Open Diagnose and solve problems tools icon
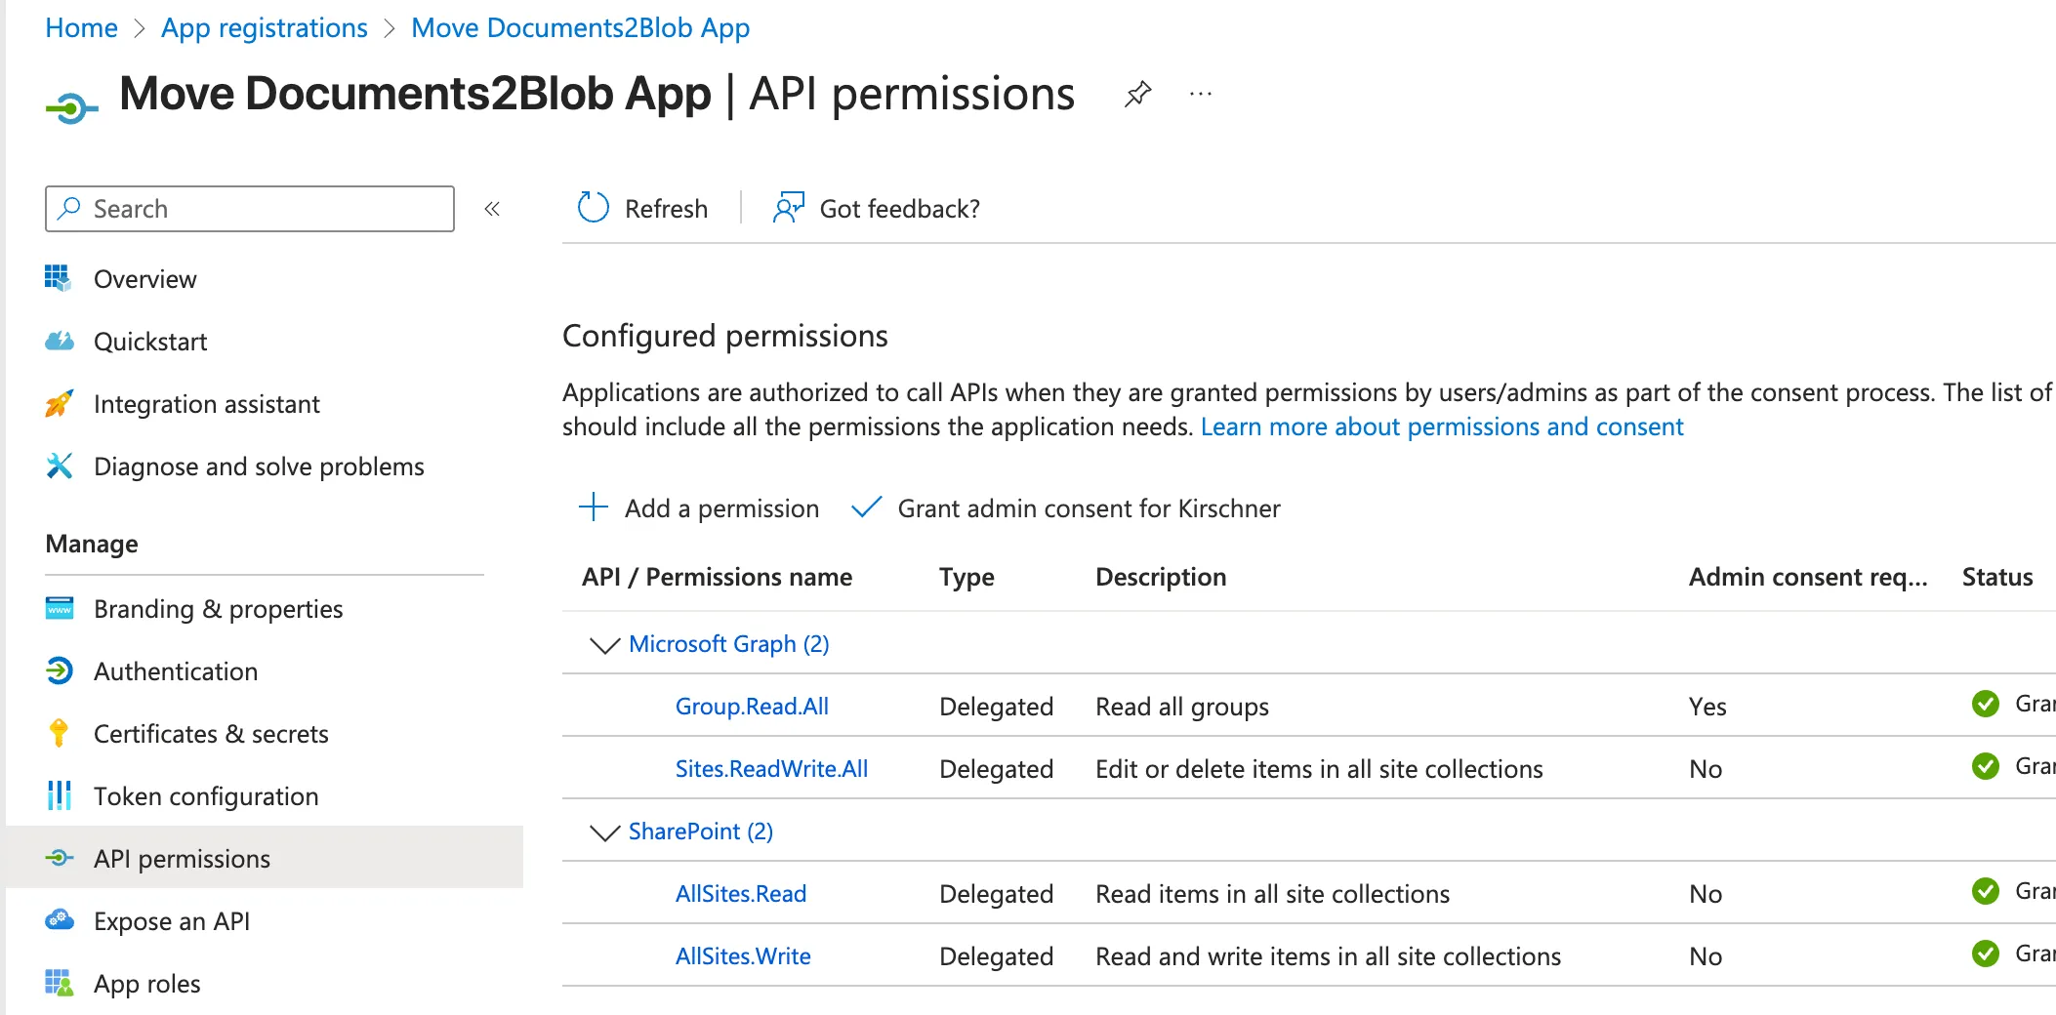The width and height of the screenshot is (2056, 1015). (60, 466)
